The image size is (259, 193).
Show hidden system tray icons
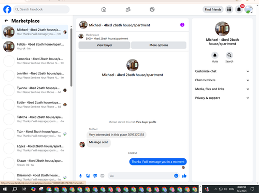[215, 189]
